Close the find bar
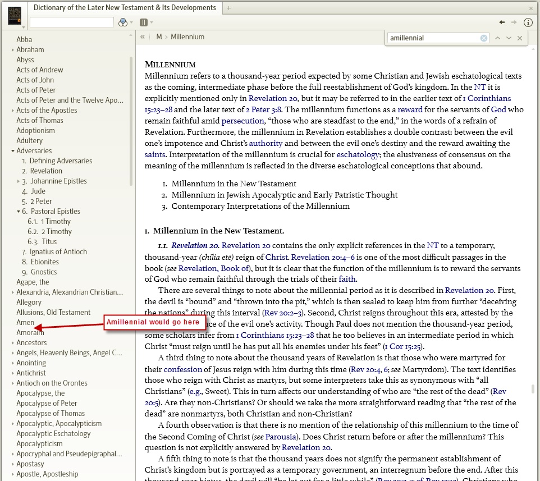The image size is (540, 481). pyautogui.click(x=520, y=38)
